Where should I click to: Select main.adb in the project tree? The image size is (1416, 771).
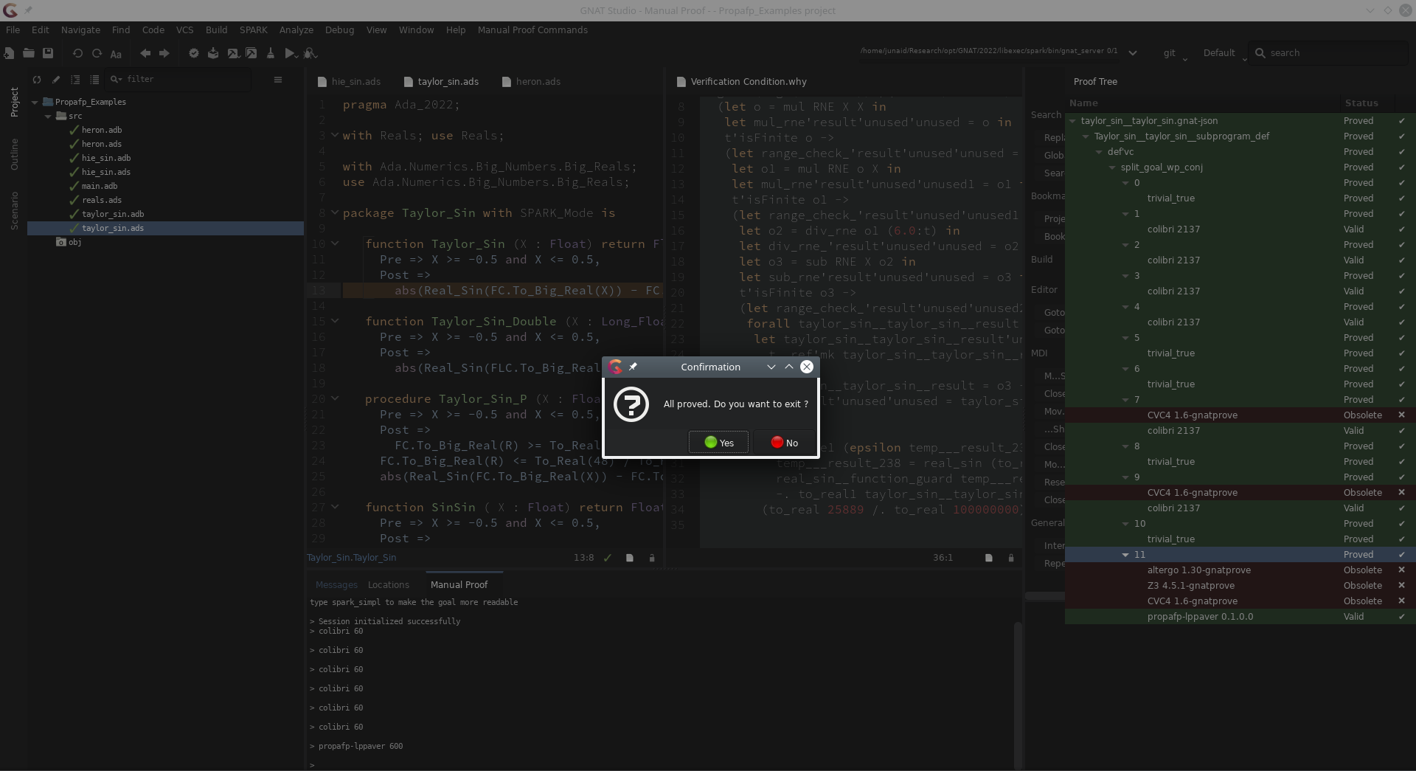(x=100, y=186)
